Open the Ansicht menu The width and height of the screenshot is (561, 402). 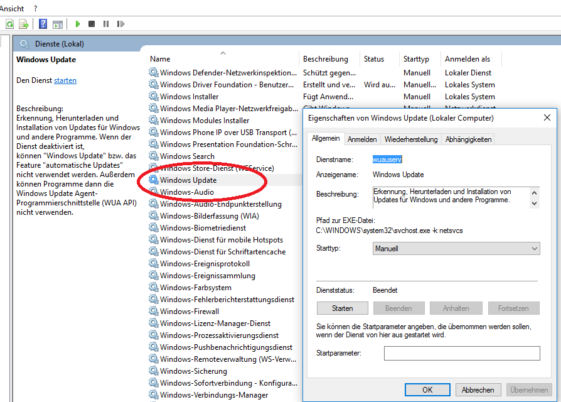(x=12, y=9)
